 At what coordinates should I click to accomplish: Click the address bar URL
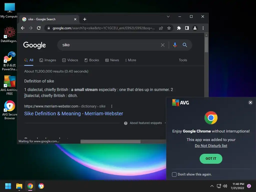(104, 28)
